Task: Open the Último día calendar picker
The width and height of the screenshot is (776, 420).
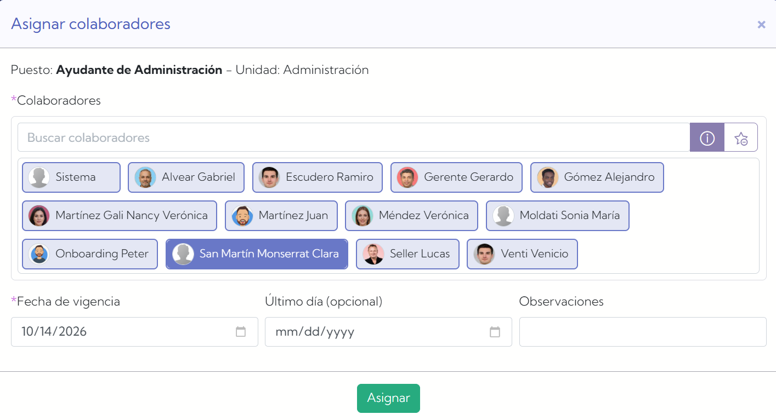Action: [x=495, y=331]
